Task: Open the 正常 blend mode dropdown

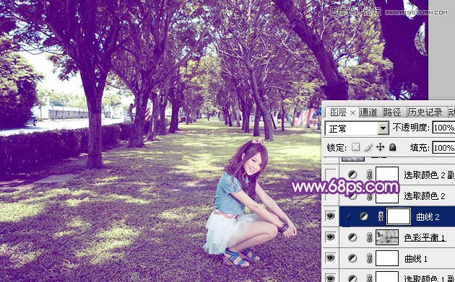Action: tap(357, 128)
